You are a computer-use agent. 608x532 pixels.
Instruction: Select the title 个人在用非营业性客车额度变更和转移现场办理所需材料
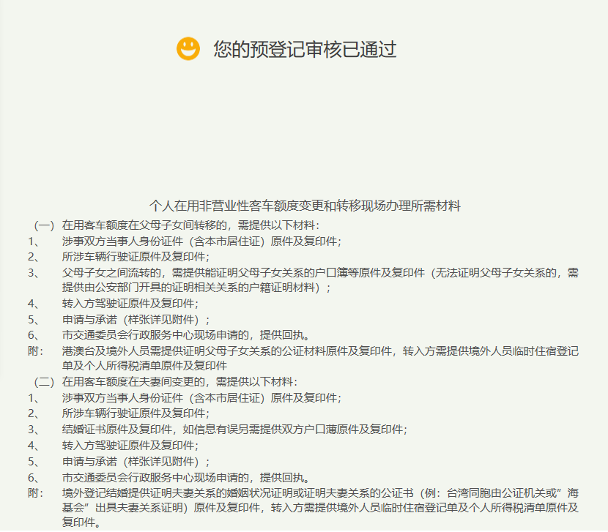(x=304, y=206)
